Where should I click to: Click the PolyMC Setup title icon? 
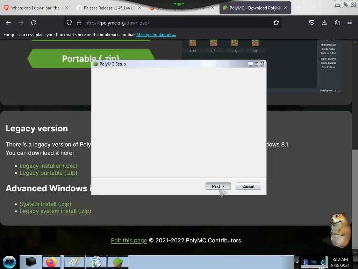pos(95,64)
